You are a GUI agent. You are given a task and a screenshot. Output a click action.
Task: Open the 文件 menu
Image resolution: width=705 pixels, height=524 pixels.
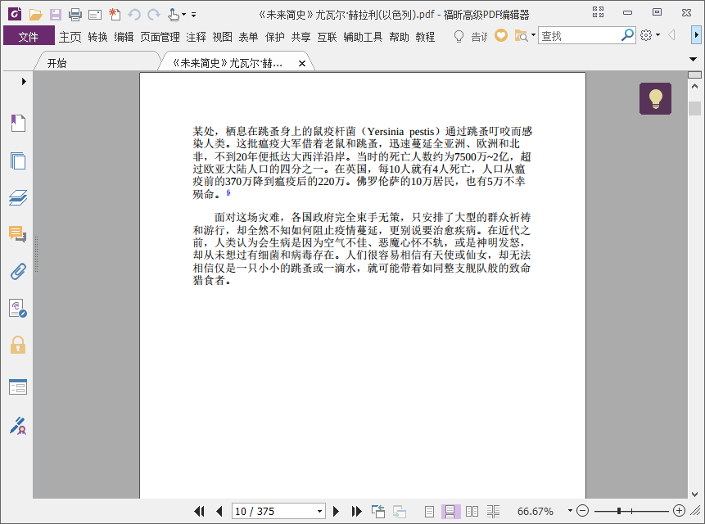pyautogui.click(x=29, y=36)
